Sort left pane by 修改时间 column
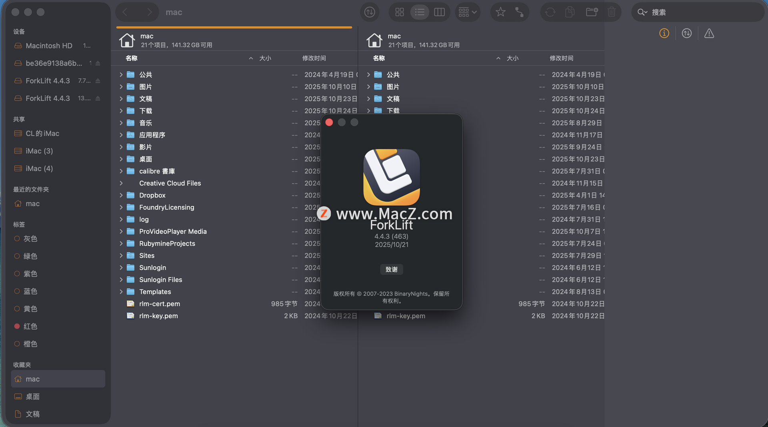 [314, 58]
